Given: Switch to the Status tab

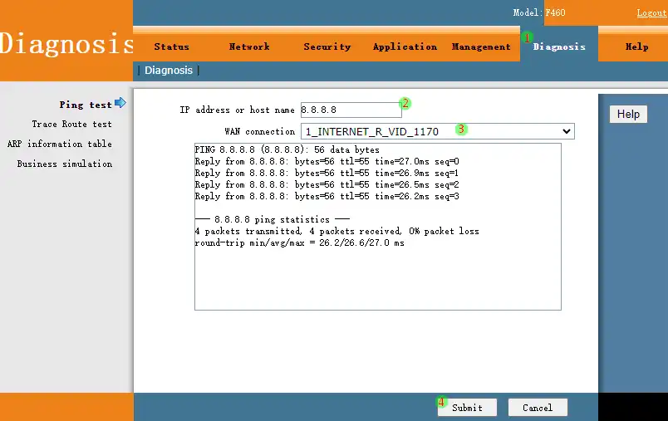Looking at the screenshot, I should (171, 47).
